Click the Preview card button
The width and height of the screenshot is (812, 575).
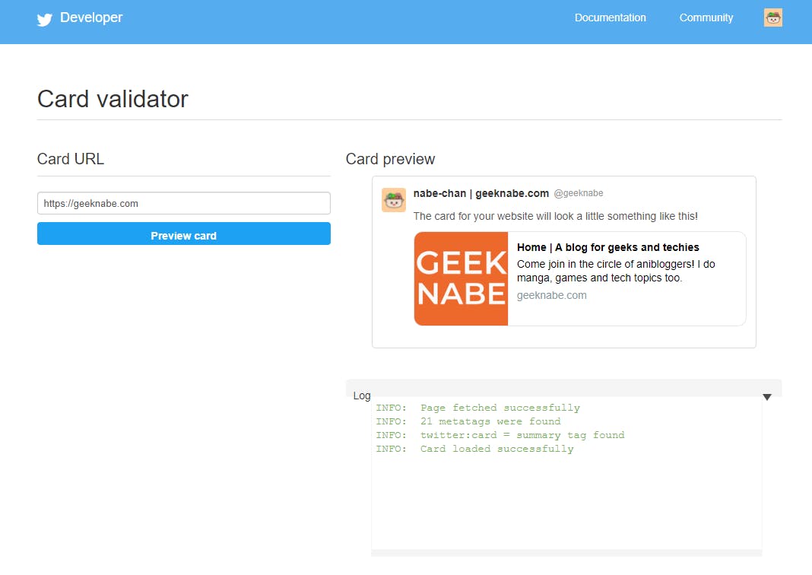click(x=184, y=233)
